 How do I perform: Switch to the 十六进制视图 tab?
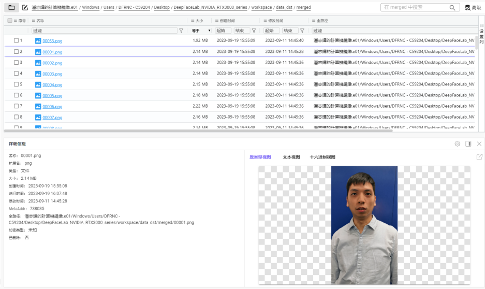coord(322,157)
